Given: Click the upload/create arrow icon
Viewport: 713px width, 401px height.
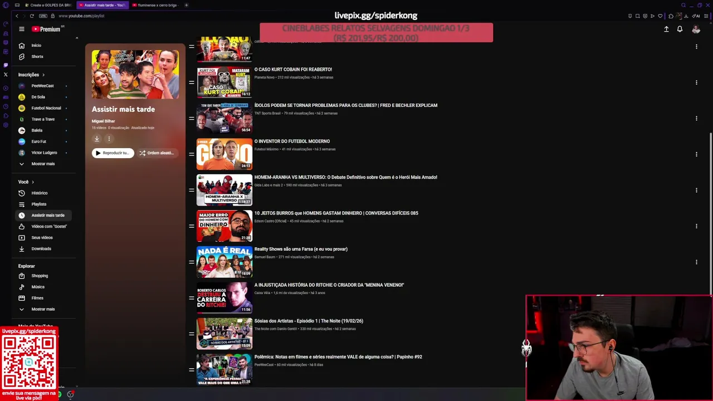Looking at the screenshot, I should coord(666,29).
